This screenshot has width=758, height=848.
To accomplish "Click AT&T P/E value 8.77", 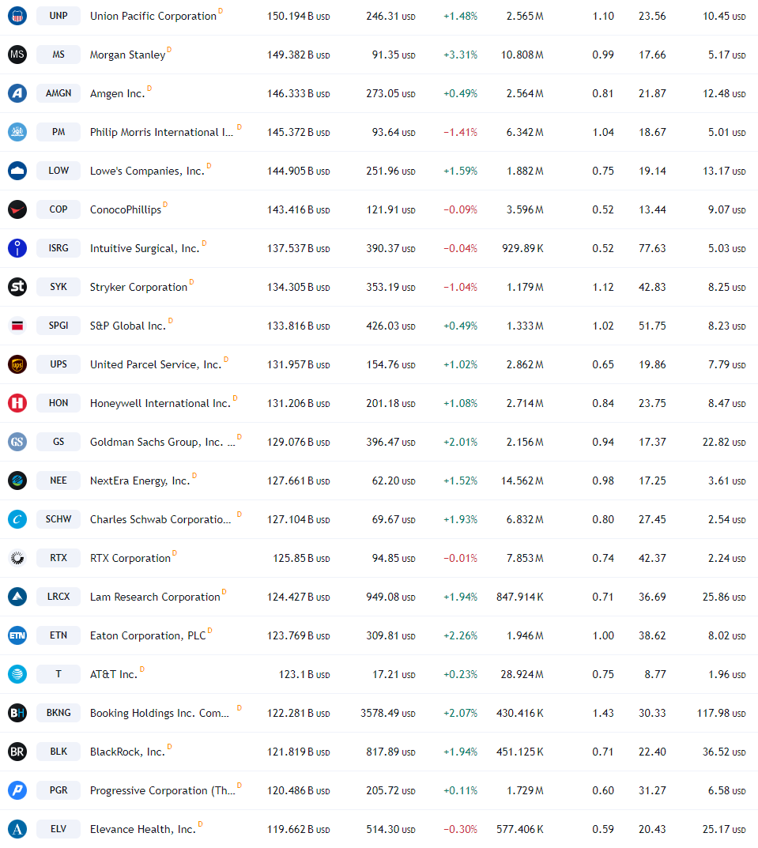I will [655, 674].
